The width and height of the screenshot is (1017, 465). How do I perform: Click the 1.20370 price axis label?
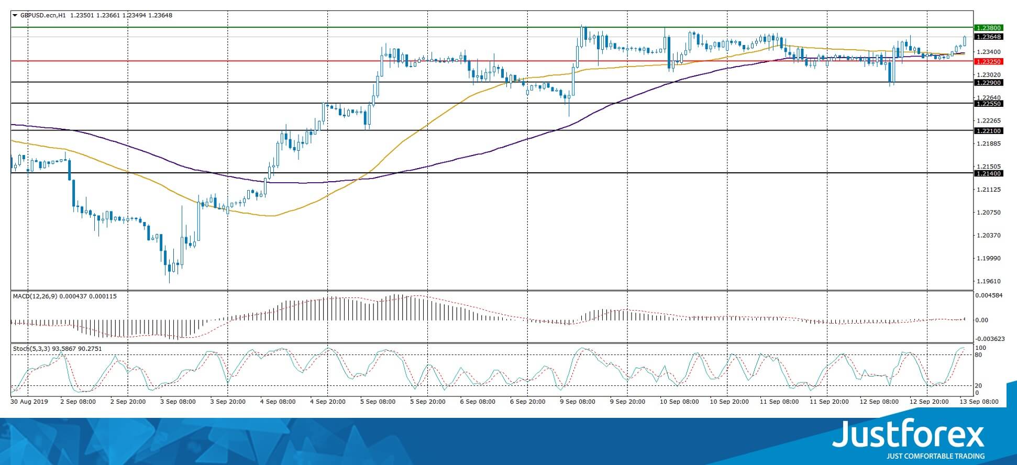pos(988,236)
